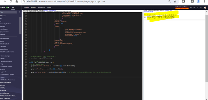Open My Knowledge Articles in navigator
208x100 pixels.
coord(6,66)
